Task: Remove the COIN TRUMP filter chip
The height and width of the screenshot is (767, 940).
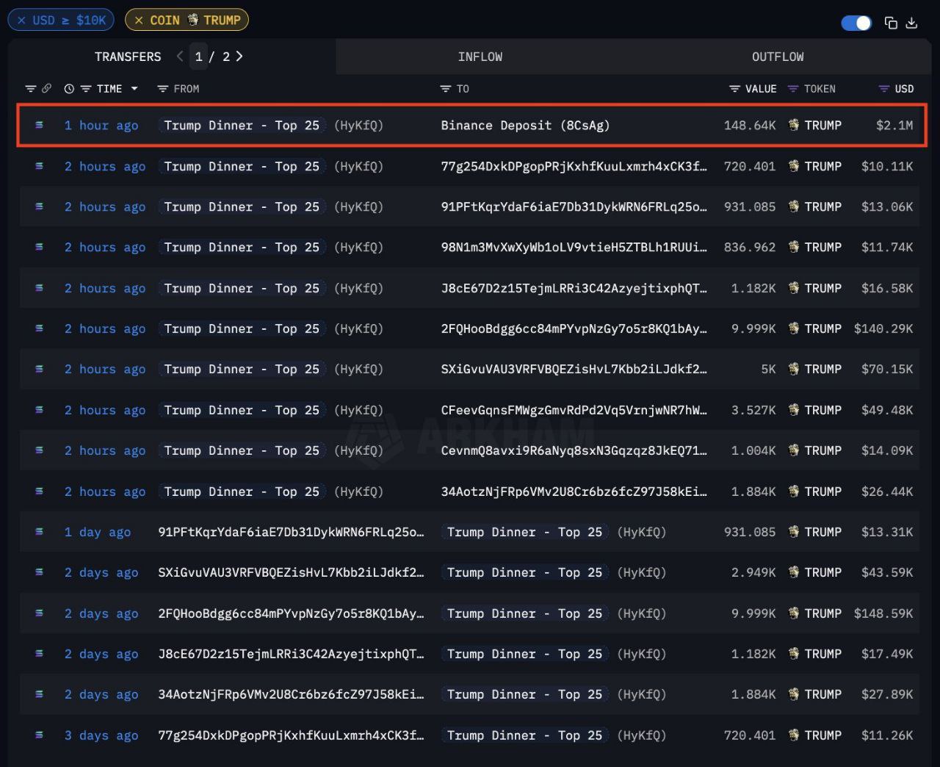Action: coord(139,20)
